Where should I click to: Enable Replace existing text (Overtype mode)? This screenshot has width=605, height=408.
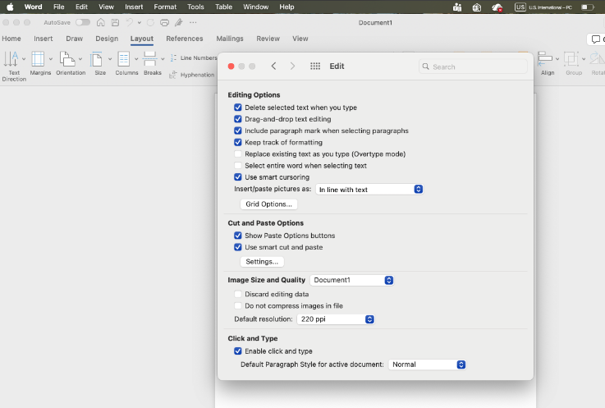238,154
